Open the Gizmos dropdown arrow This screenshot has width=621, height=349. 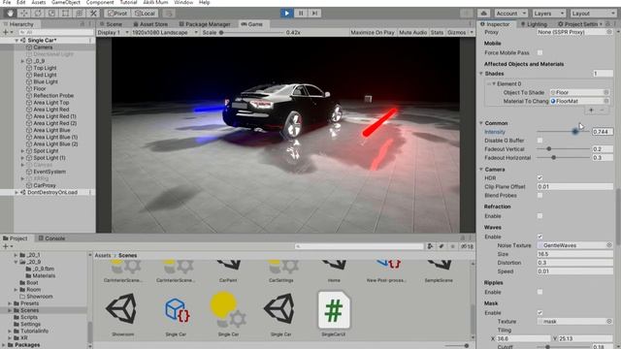pos(472,32)
